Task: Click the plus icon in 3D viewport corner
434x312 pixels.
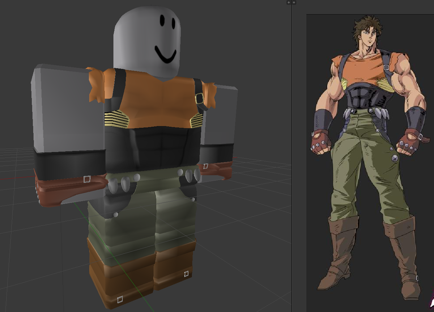Action: coord(289,3)
